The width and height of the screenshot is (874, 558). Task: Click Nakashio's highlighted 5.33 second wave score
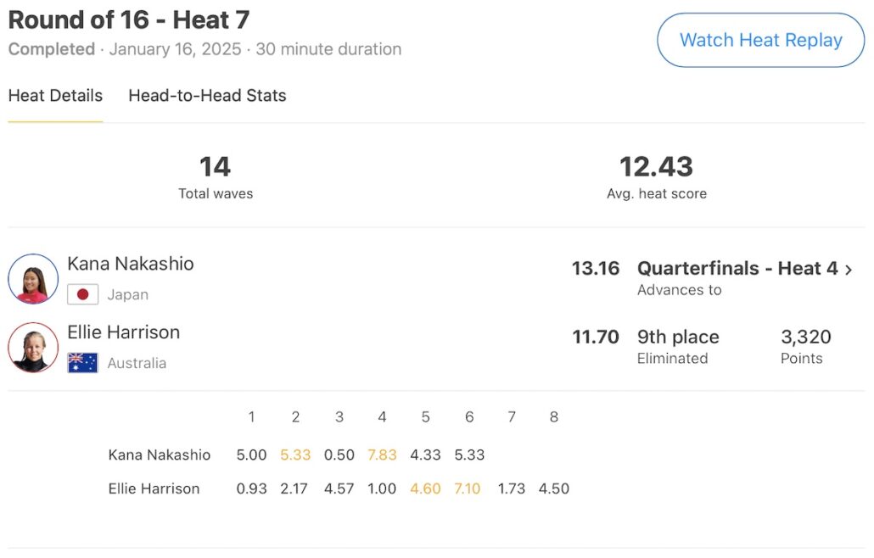(295, 455)
